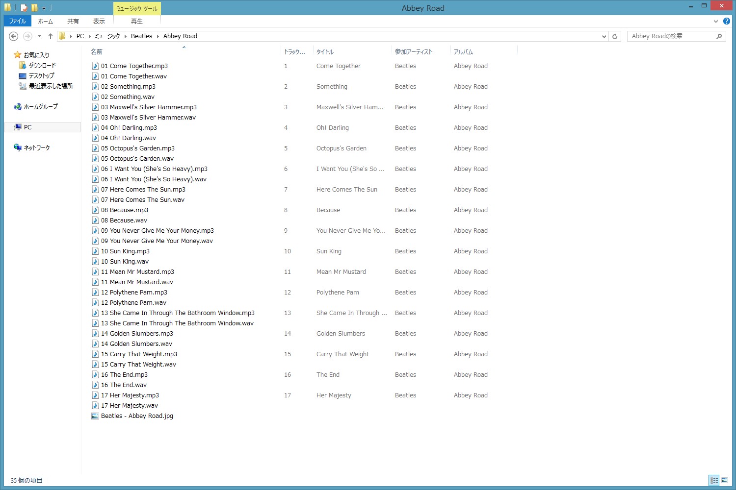
Task: Click ミュージック in the address breadcrumb
Action: point(107,36)
